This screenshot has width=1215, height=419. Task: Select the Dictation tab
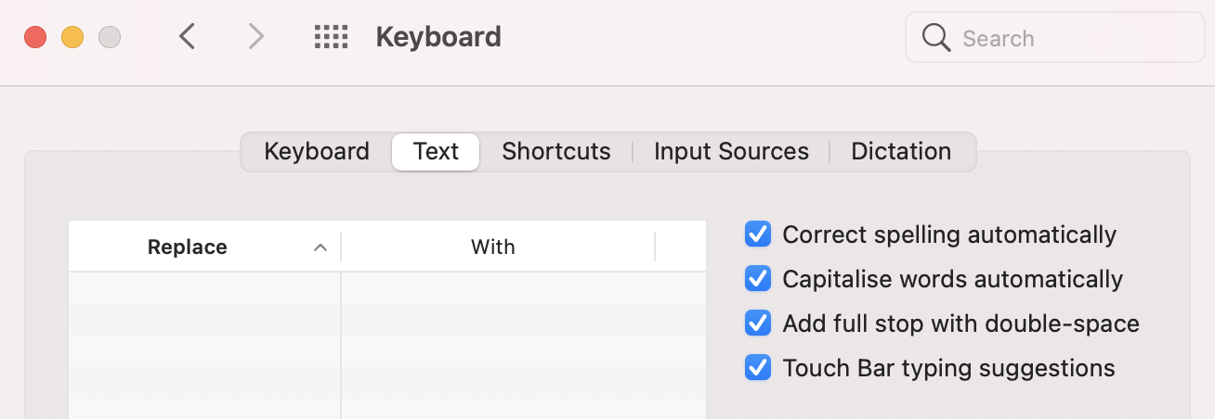[900, 152]
